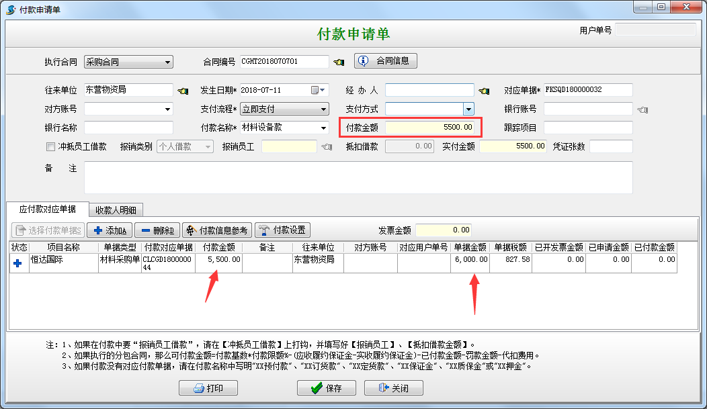Image resolution: width=707 pixels, height=409 pixels.
Task: Click the 往来单位 field showing 东营物资局
Action: [128, 89]
